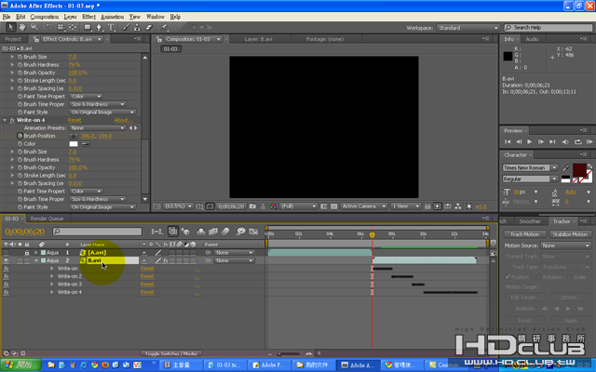Click the dark red fill color swatch
The height and width of the screenshot is (372, 596).
pos(579,169)
